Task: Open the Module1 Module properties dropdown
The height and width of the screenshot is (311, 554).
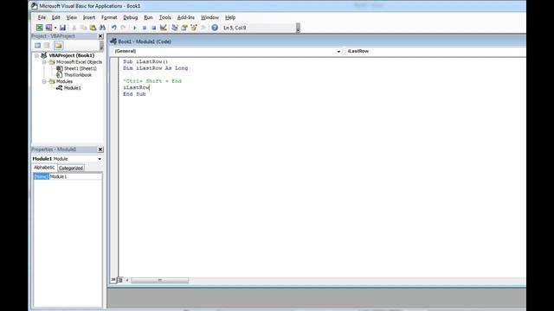Action: [100, 159]
